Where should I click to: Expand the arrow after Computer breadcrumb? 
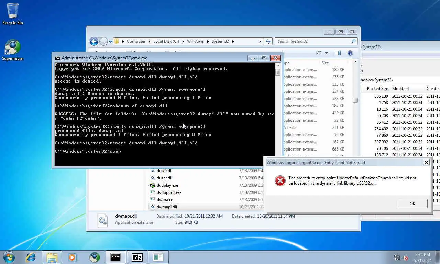point(149,41)
